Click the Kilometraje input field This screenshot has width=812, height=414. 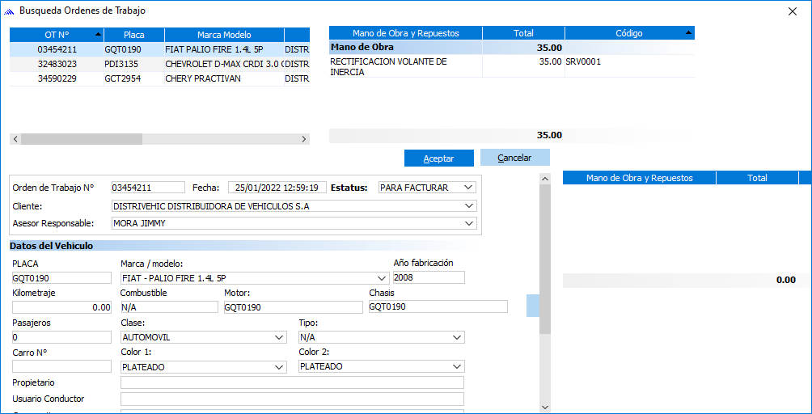(x=62, y=307)
